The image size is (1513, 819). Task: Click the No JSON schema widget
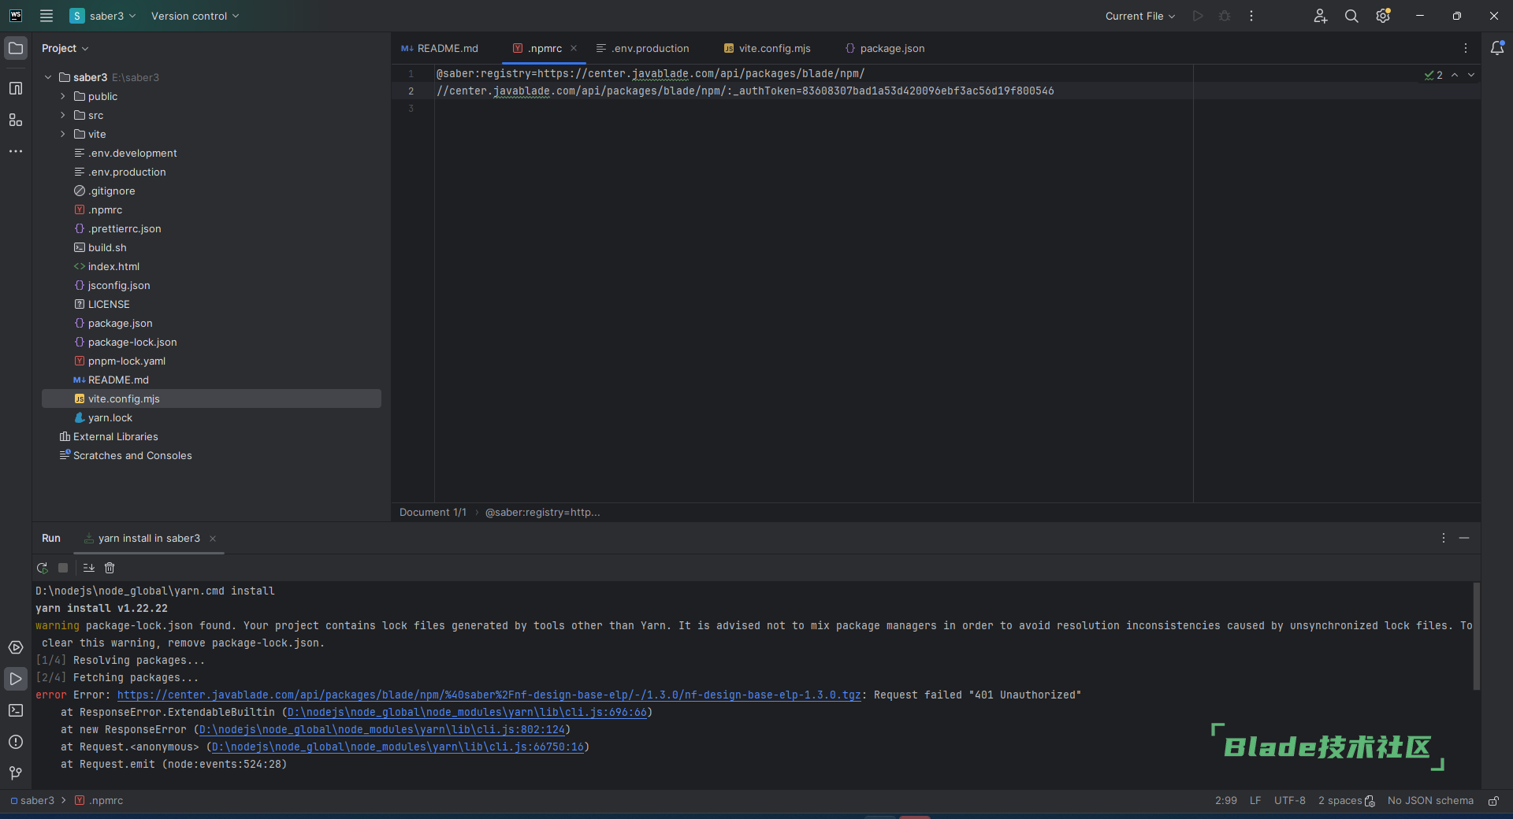[x=1430, y=800]
